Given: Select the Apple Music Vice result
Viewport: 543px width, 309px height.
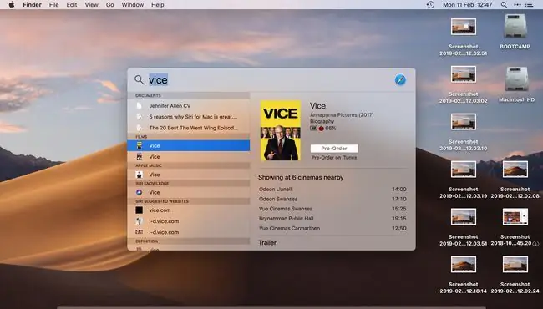Looking at the screenshot, I should point(189,175).
